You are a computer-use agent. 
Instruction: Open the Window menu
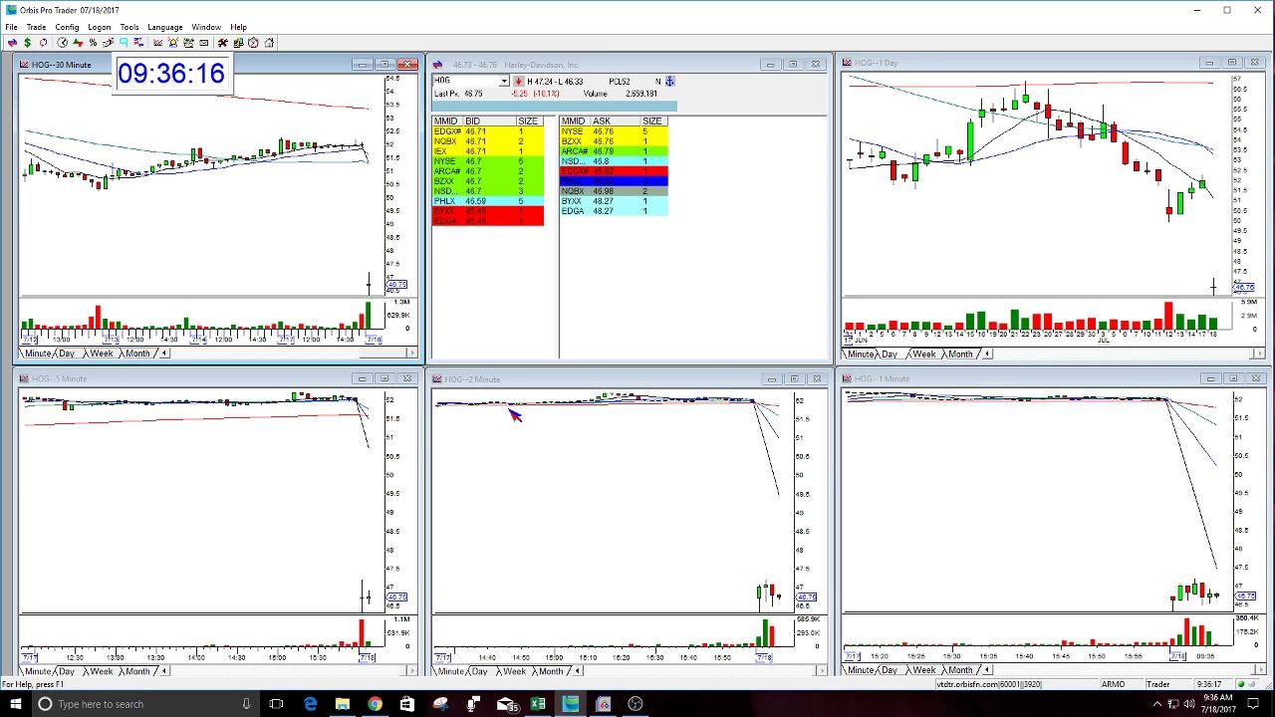[x=206, y=27]
